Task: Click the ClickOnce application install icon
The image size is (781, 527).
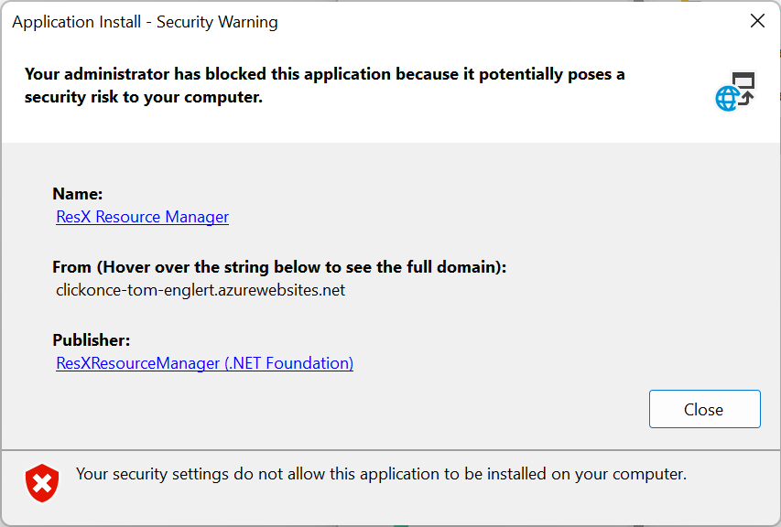Action: click(x=735, y=89)
